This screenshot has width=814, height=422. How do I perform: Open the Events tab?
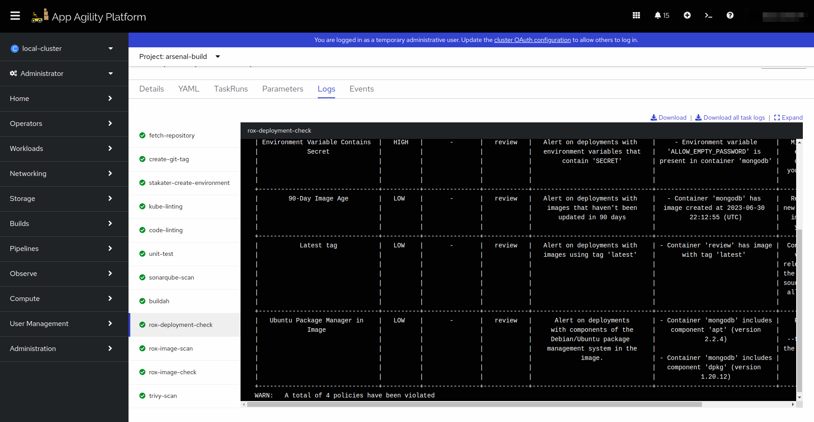(361, 89)
